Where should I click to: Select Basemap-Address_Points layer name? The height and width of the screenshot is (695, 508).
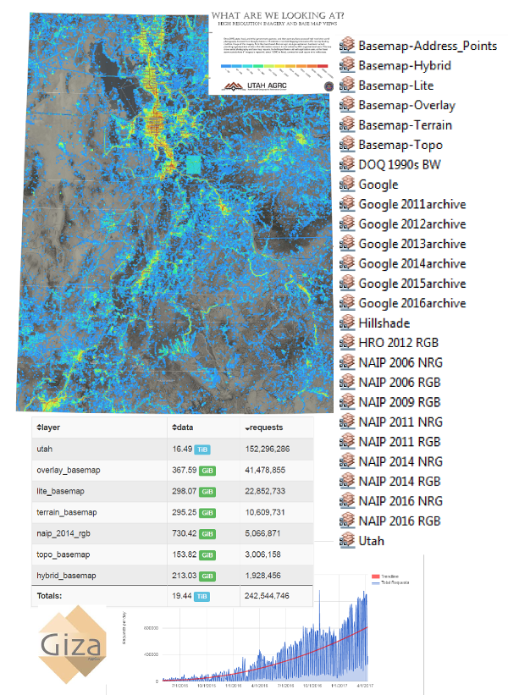coord(428,46)
